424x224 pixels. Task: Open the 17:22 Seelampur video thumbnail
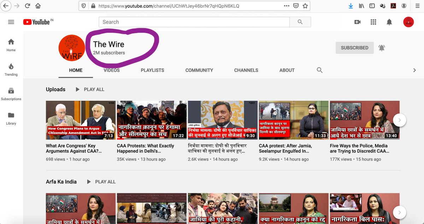click(x=152, y=120)
